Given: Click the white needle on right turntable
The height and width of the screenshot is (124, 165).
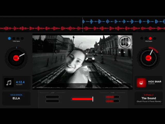Looking at the screenshot, I should click(151, 52).
